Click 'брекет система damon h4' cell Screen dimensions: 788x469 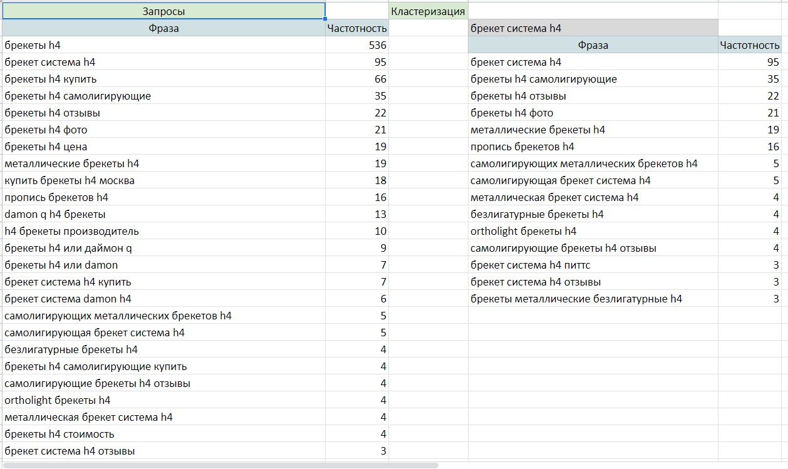pos(163,299)
